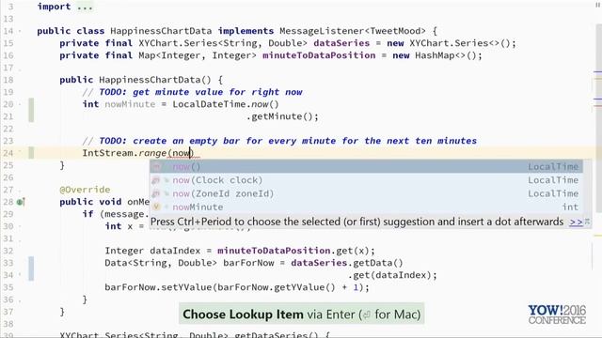The height and width of the screenshot is (338, 602).
Task: Click MessageListener<TweetMood> on line 14
Action: (353, 31)
